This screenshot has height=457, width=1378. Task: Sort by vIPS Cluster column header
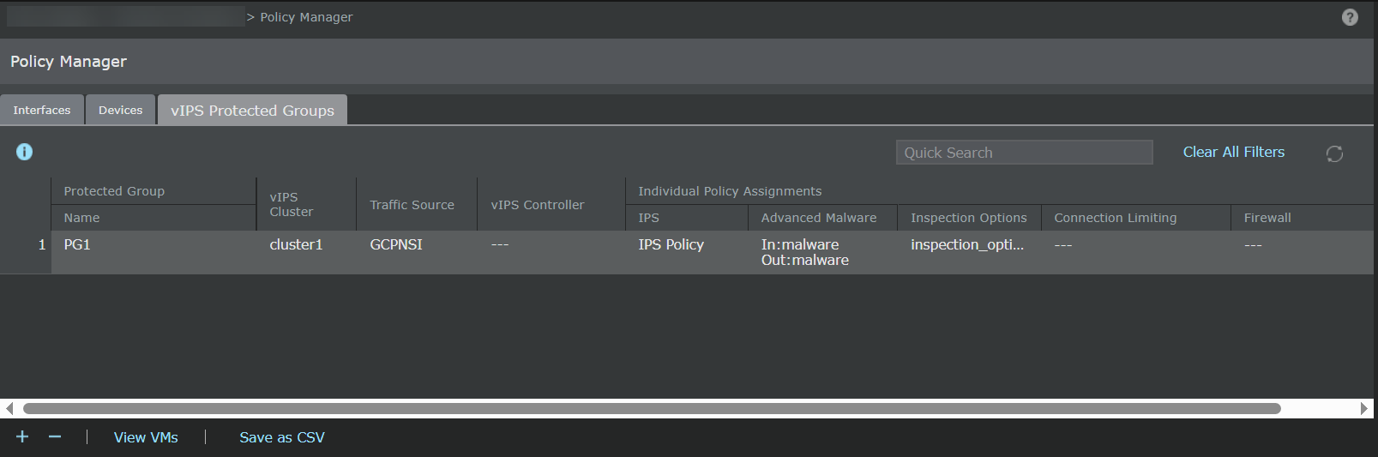pos(306,204)
